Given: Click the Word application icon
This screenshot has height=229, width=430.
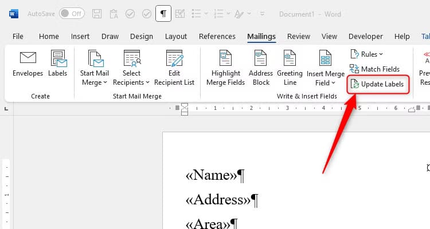Looking at the screenshot, I should 14,14.
